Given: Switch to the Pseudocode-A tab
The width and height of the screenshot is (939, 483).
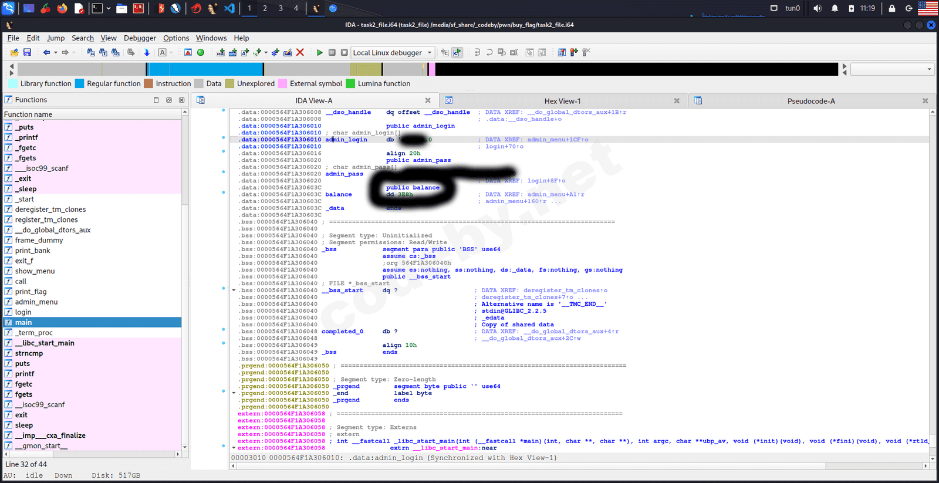Looking at the screenshot, I should coord(811,101).
